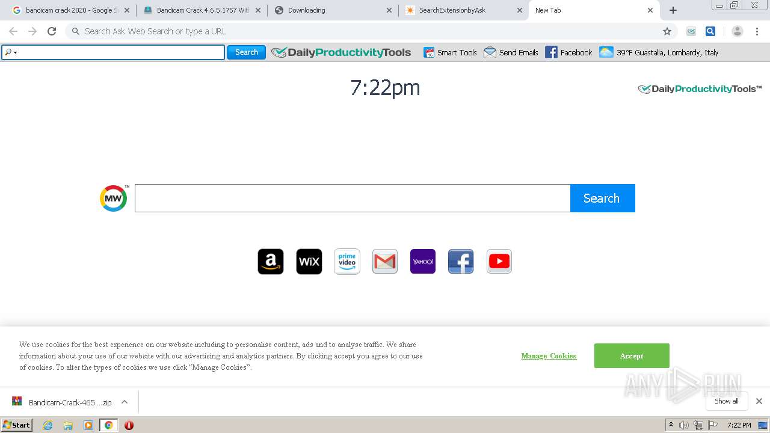Launch Internet Explorer from the taskbar
770x433 pixels.
pos(48,425)
